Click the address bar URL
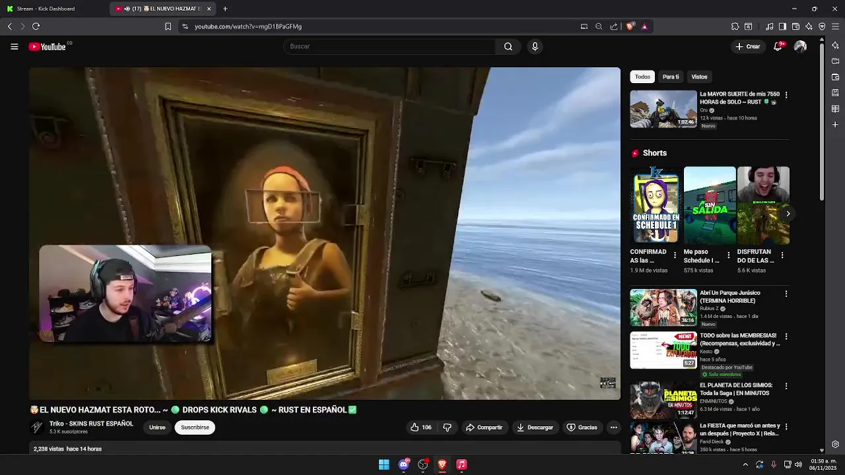Screen dimensions: 845x475 point(248,26)
